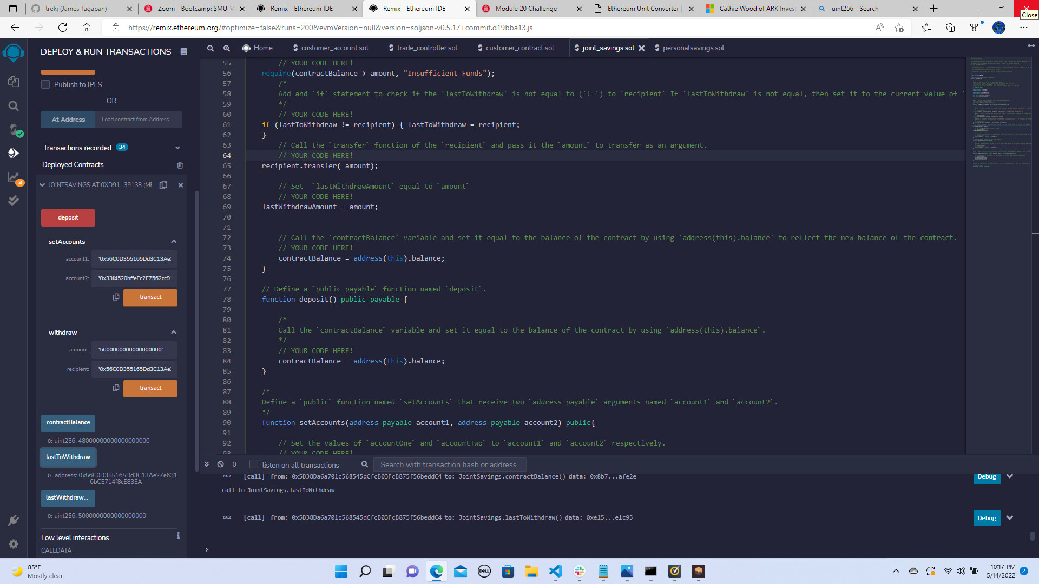
Task: Clear the terminal console output
Action: (220, 464)
